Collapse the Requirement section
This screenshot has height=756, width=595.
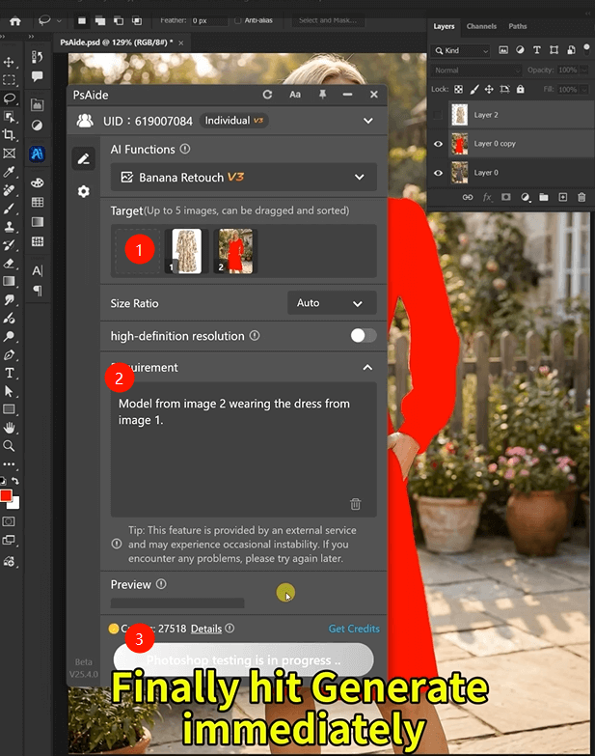[367, 368]
